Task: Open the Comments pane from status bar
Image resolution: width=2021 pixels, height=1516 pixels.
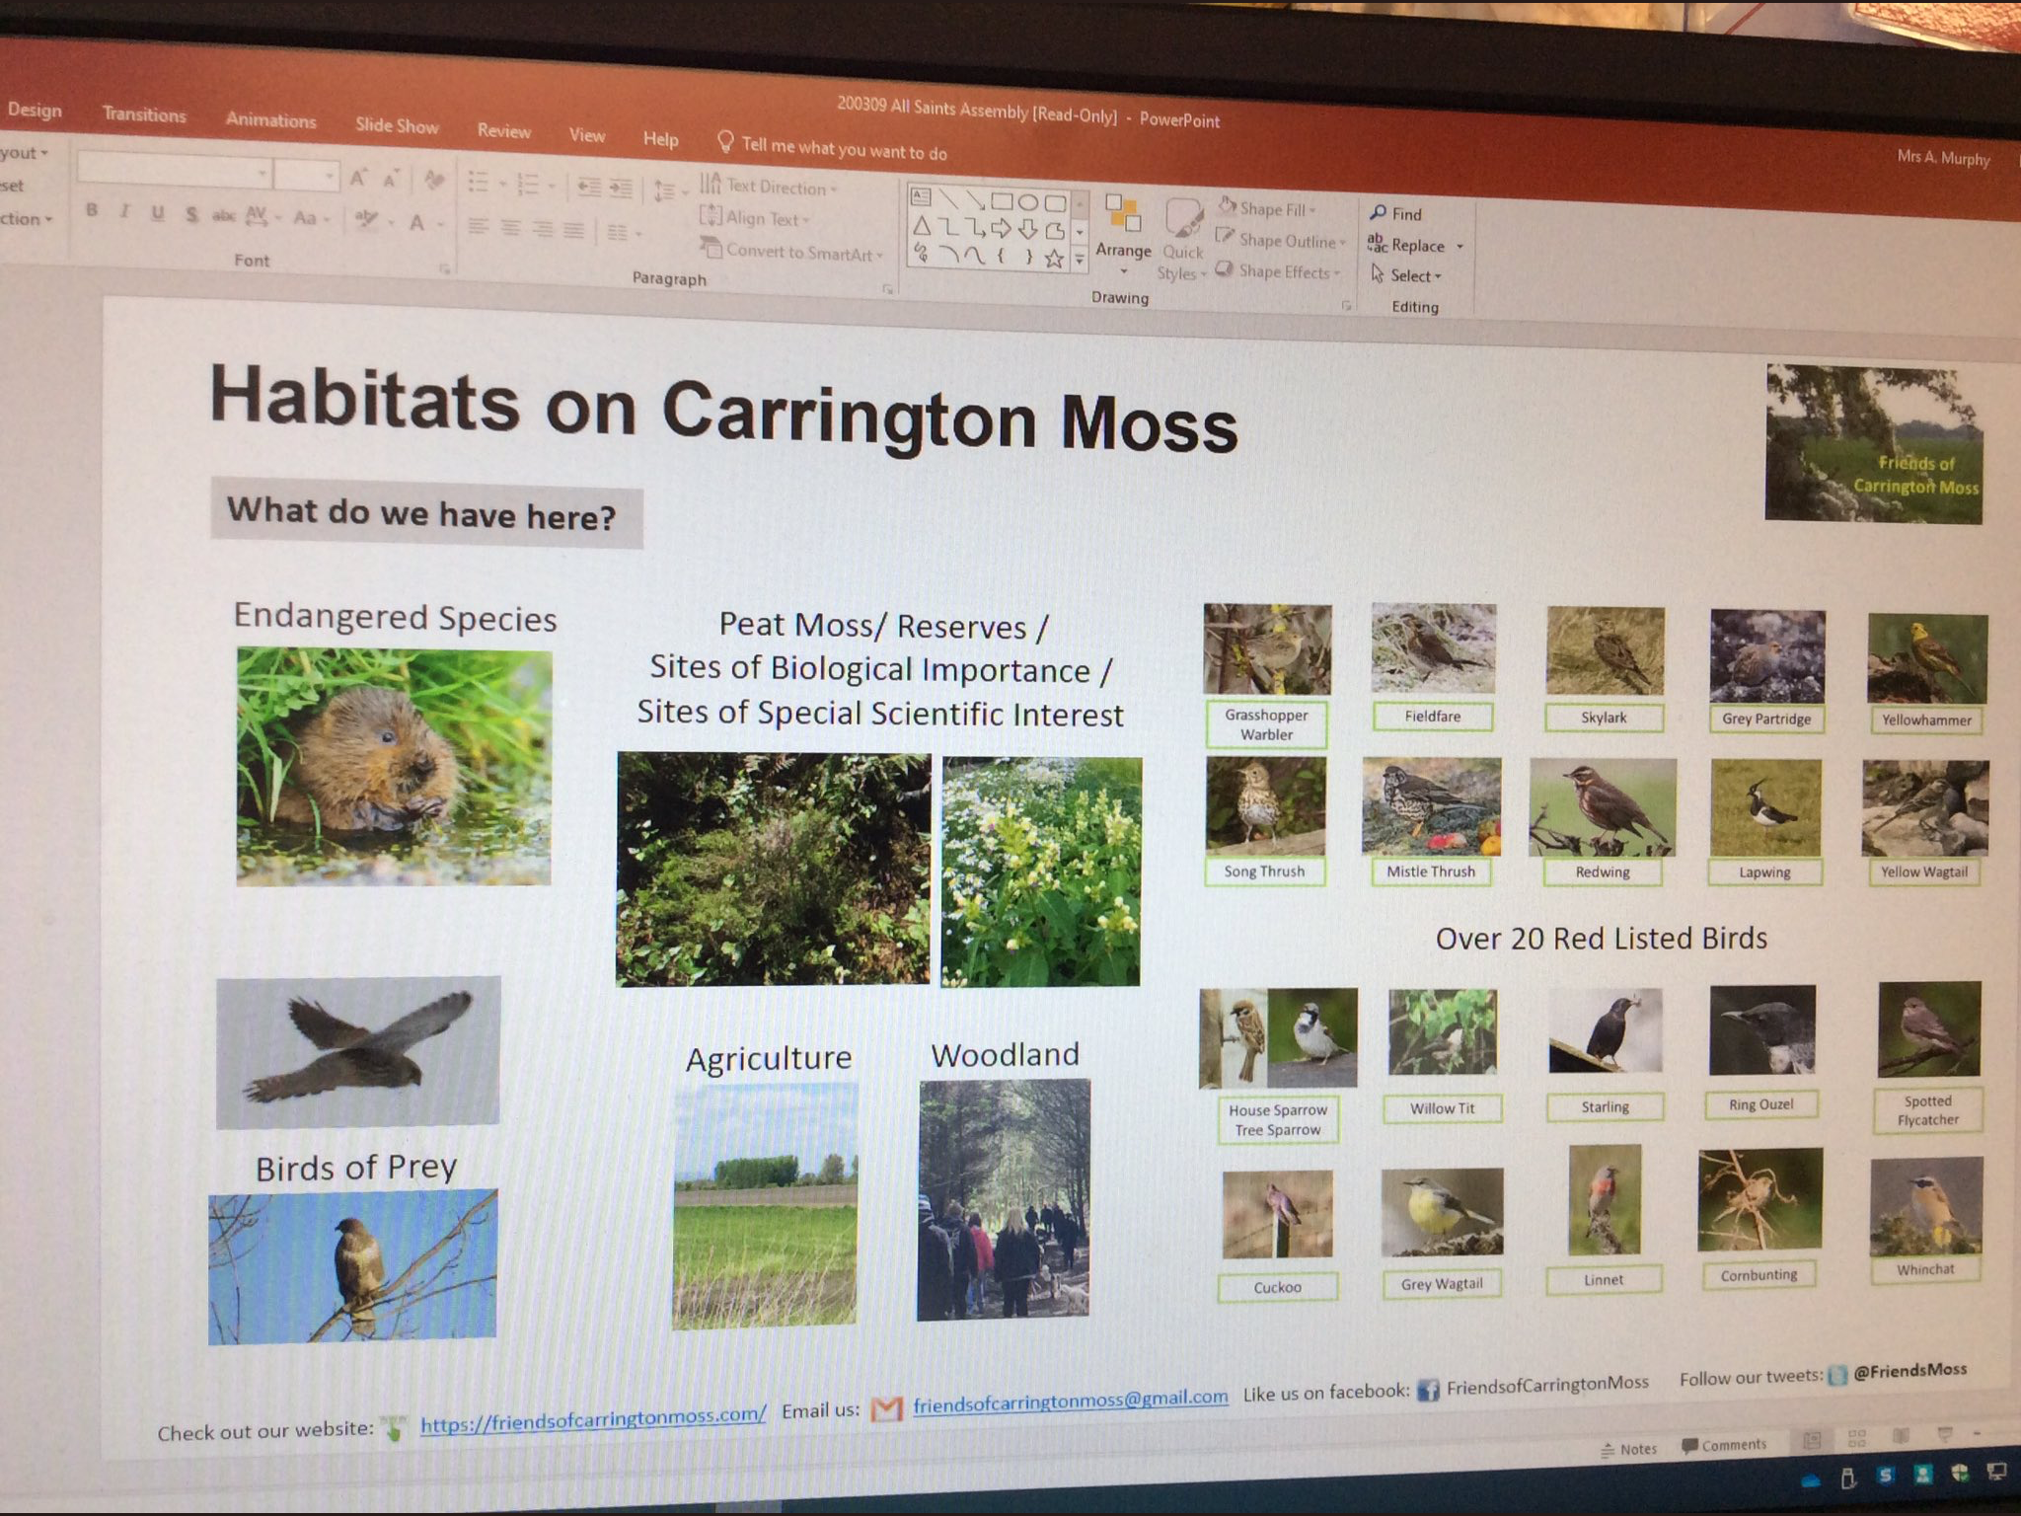Action: 1724,1445
